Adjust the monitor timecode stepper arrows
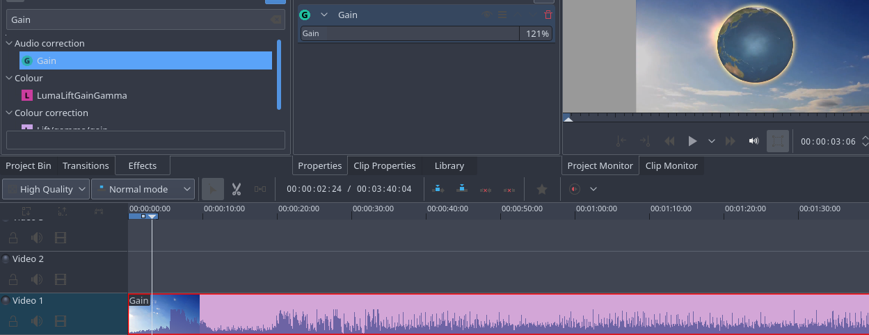 tap(865, 141)
